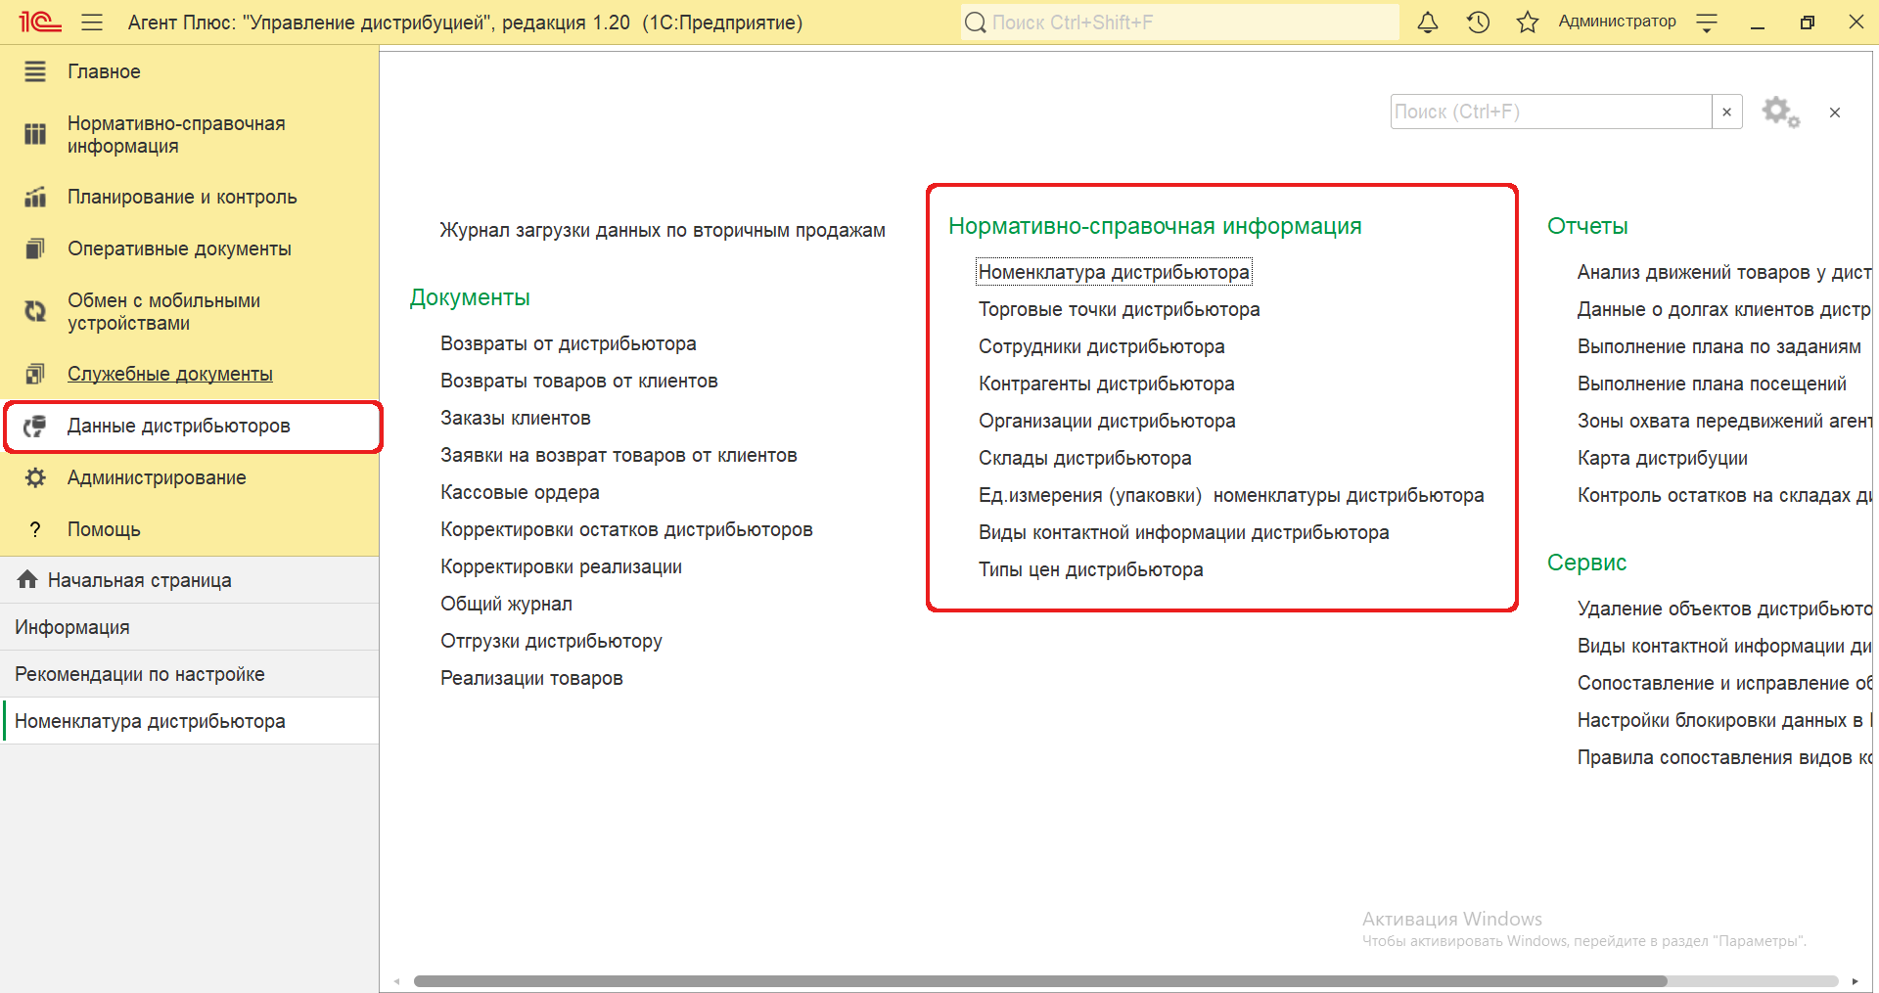
Task: Open Общий журнал
Action: pyautogui.click(x=506, y=604)
